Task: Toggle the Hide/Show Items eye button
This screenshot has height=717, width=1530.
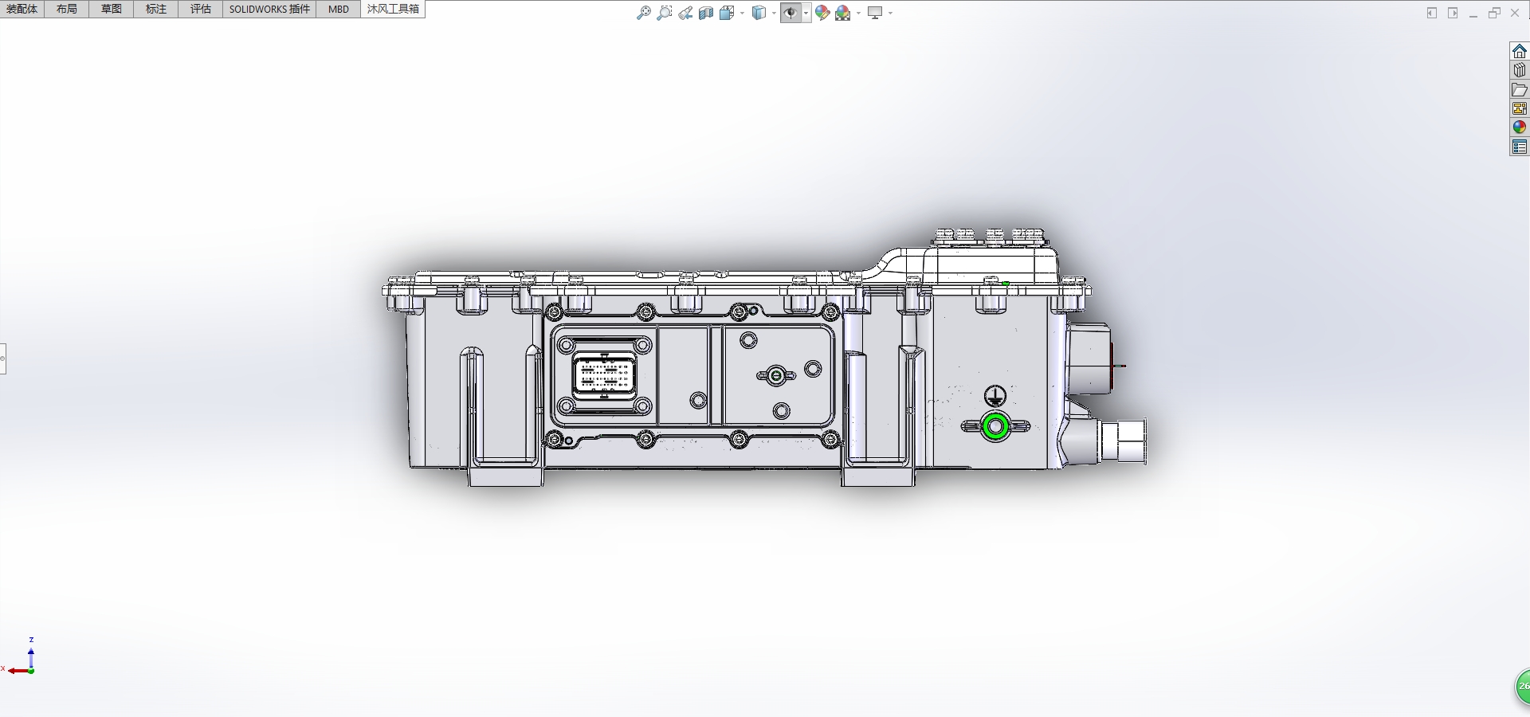Action: (x=790, y=13)
